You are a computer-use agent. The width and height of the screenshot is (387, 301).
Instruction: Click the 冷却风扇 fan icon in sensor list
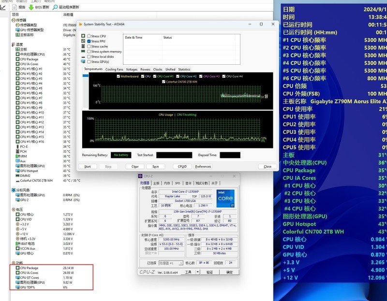pyautogui.click(x=13, y=190)
